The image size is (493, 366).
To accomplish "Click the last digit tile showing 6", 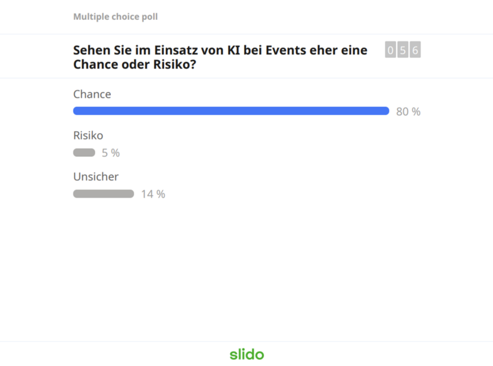I will point(416,50).
